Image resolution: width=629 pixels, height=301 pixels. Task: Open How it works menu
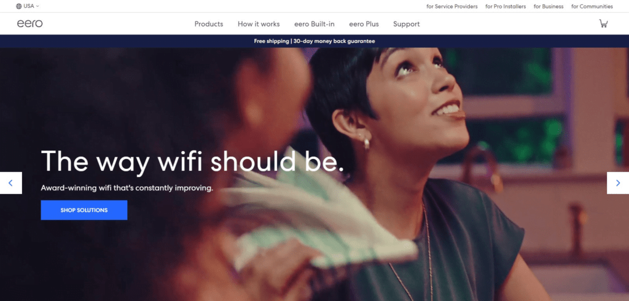pos(259,24)
